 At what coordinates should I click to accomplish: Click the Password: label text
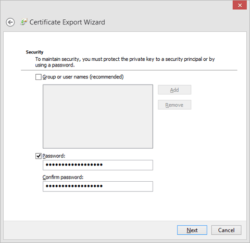click(x=54, y=156)
